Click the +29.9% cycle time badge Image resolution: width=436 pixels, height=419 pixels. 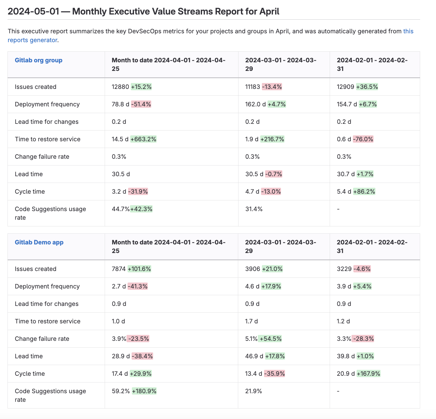[141, 374]
